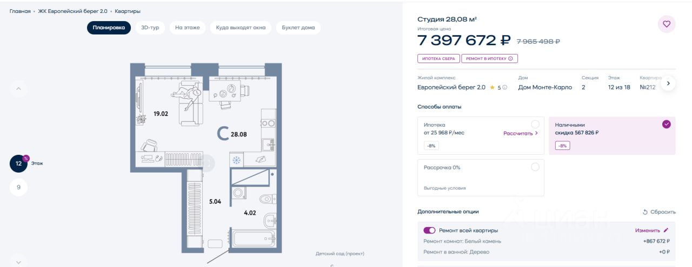This screenshot has width=692, height=267.
Task: Click the pencil icon next to Изменить
Action: (x=666, y=230)
